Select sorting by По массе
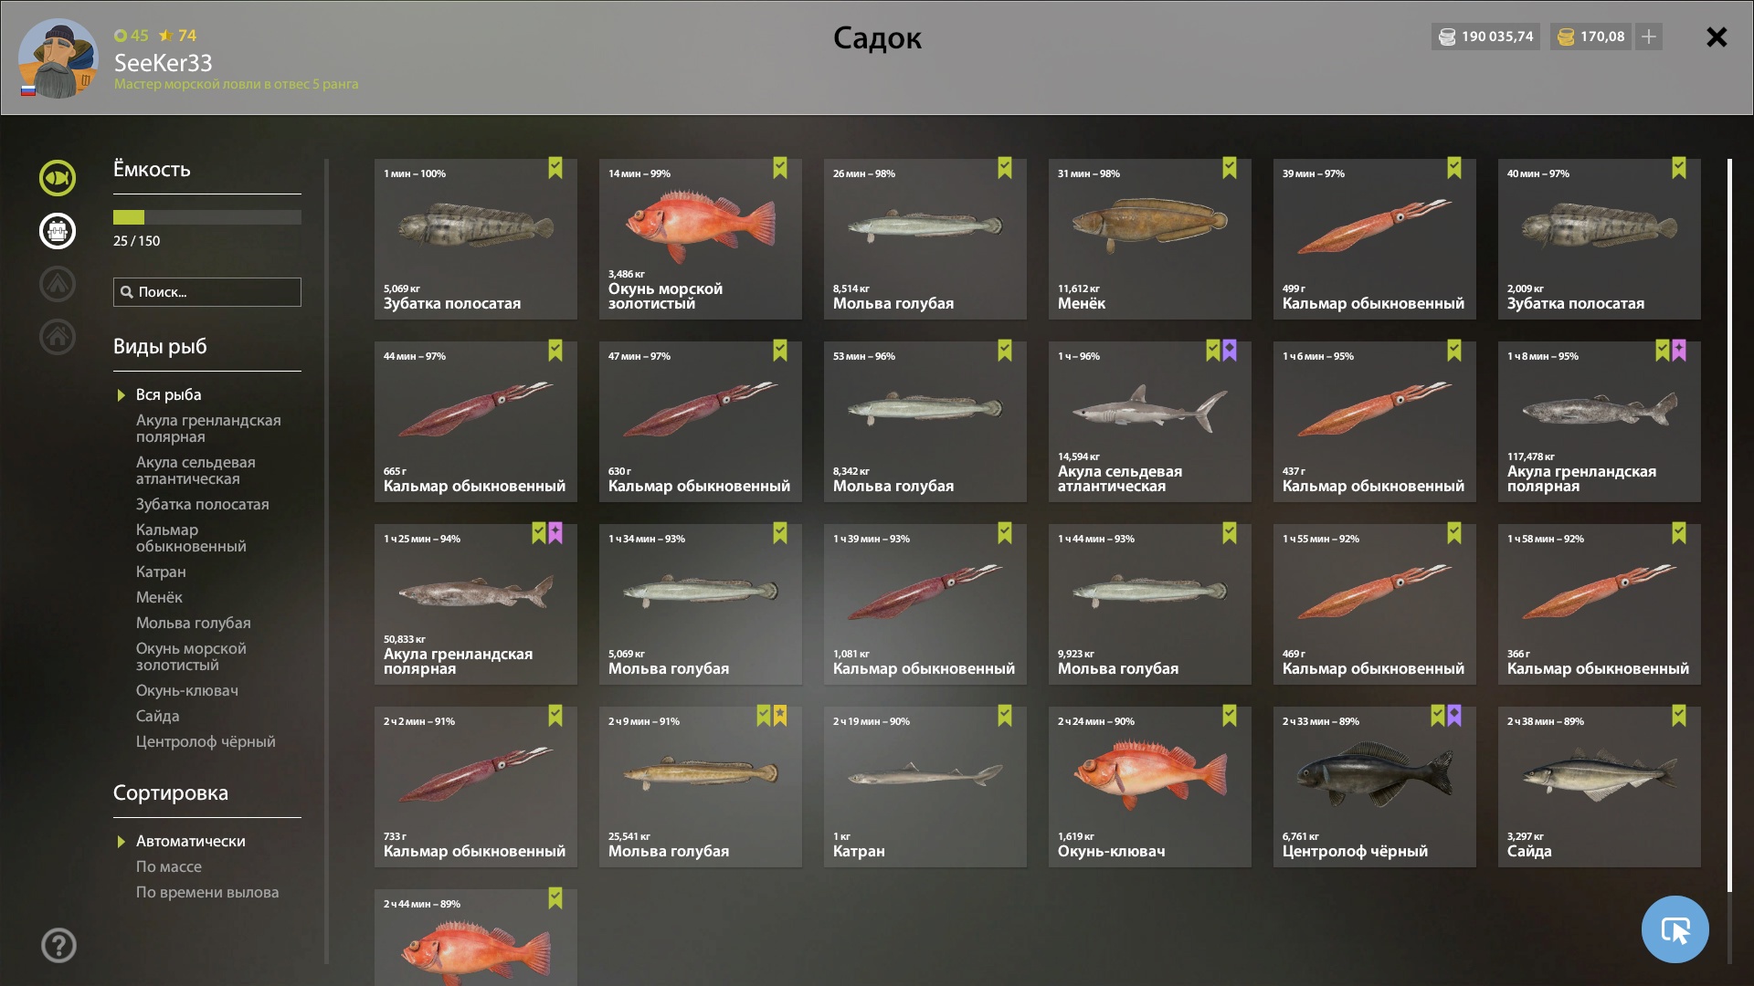The image size is (1754, 986). pos(169,866)
